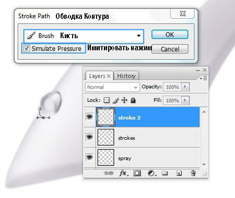Click the Cancel button
This screenshot has width=235, height=198.
pyautogui.click(x=170, y=49)
